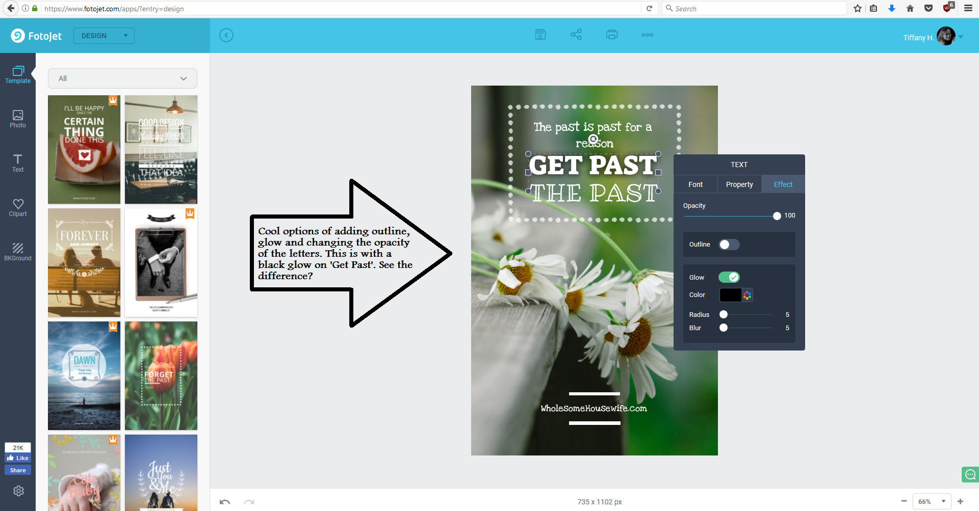Switch to the Property tab

(739, 184)
